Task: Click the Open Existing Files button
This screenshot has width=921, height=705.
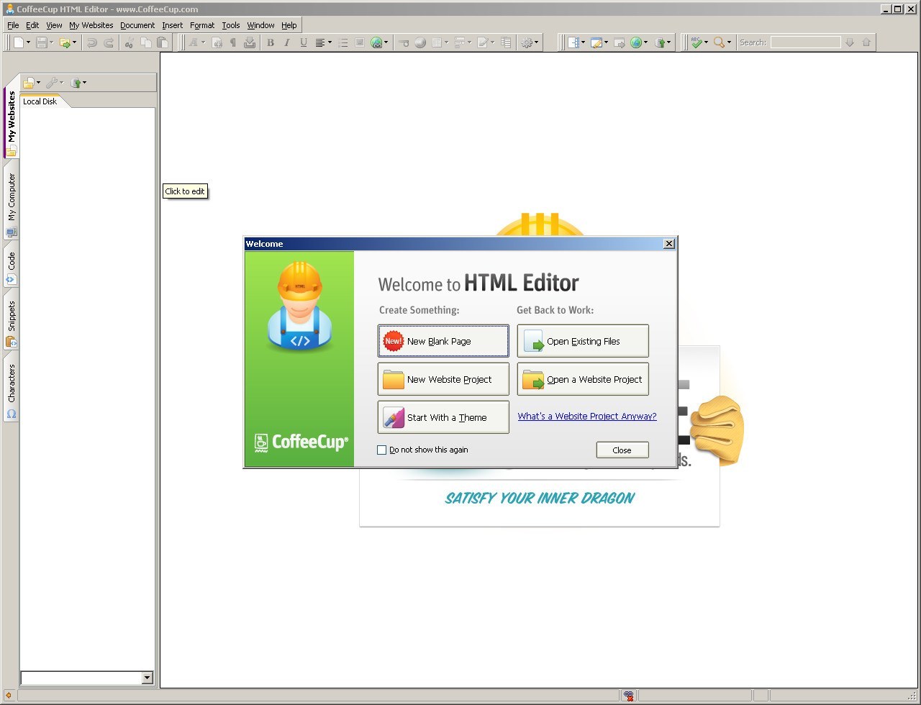Action: coord(583,341)
